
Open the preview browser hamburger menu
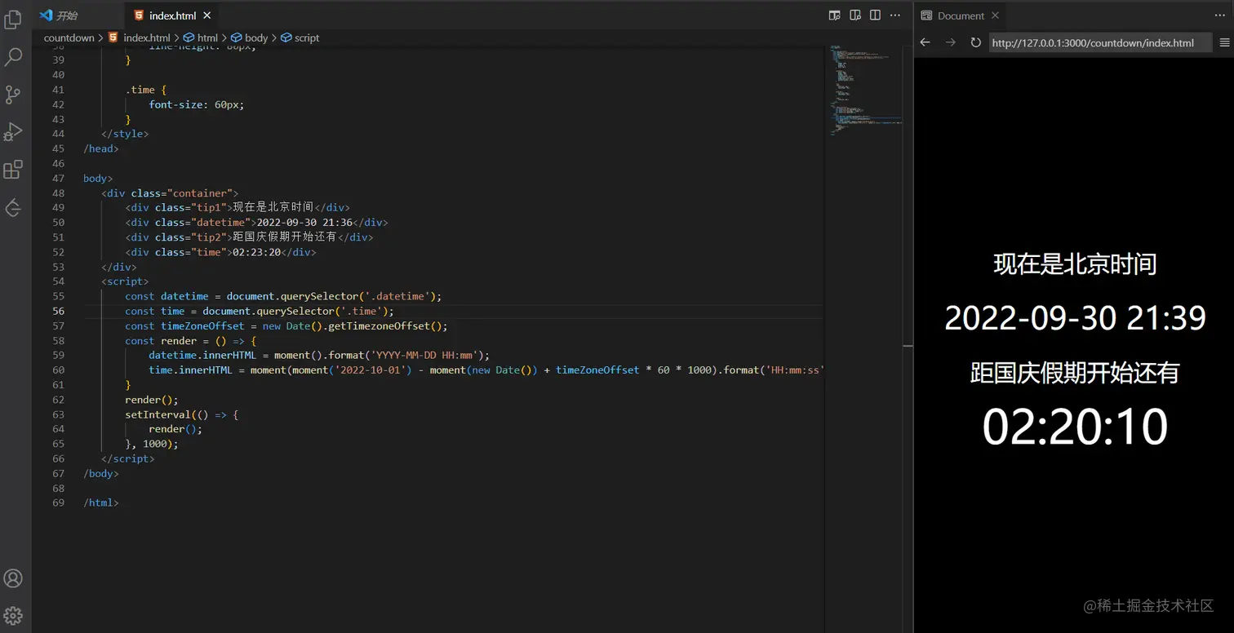(1224, 42)
